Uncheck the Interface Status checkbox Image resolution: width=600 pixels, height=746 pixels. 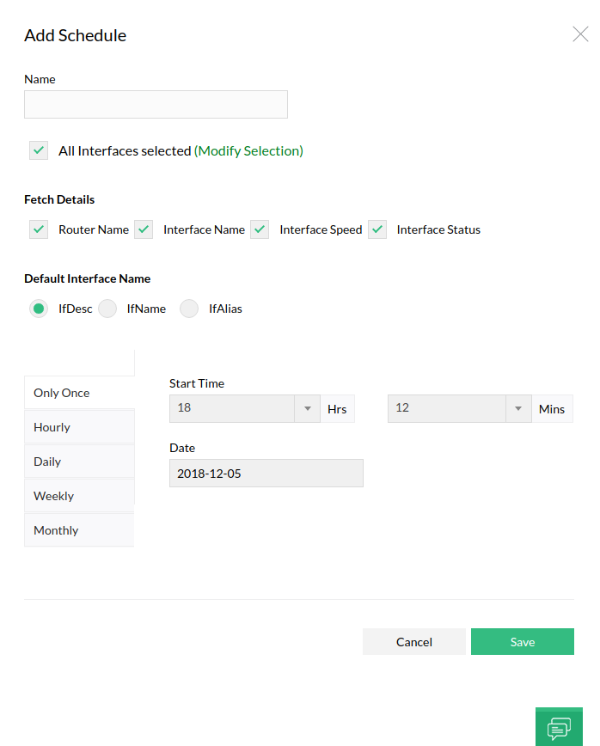click(377, 229)
